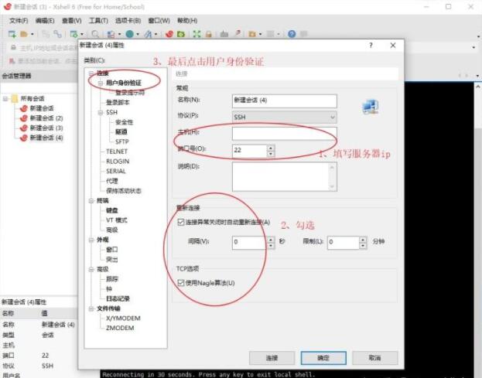Click the 连接 button at dialog bottom
The image size is (482, 378).
point(272,358)
